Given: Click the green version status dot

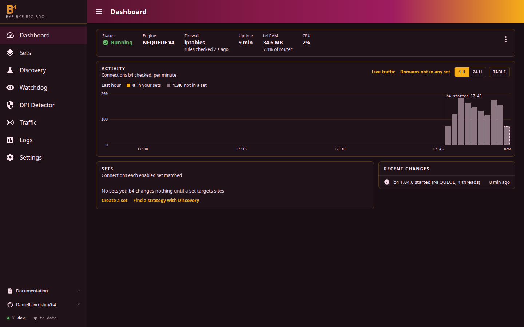Looking at the screenshot, I should 8,318.
